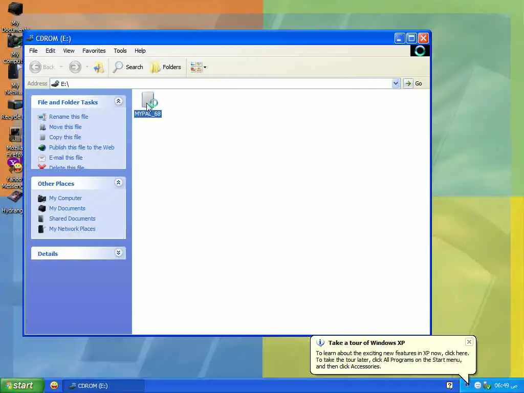Click the Go button beside address bar
This screenshot has height=393, width=524.
click(413, 83)
